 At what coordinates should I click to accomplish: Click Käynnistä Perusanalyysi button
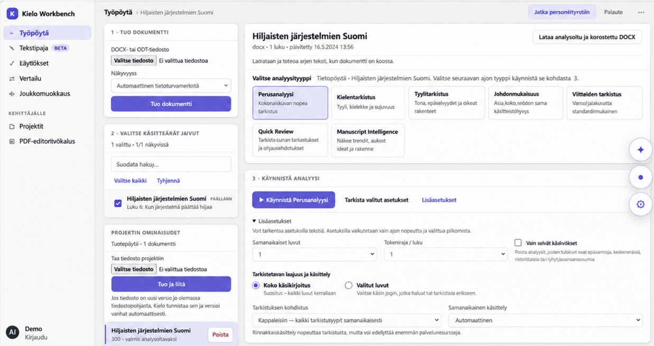293,200
